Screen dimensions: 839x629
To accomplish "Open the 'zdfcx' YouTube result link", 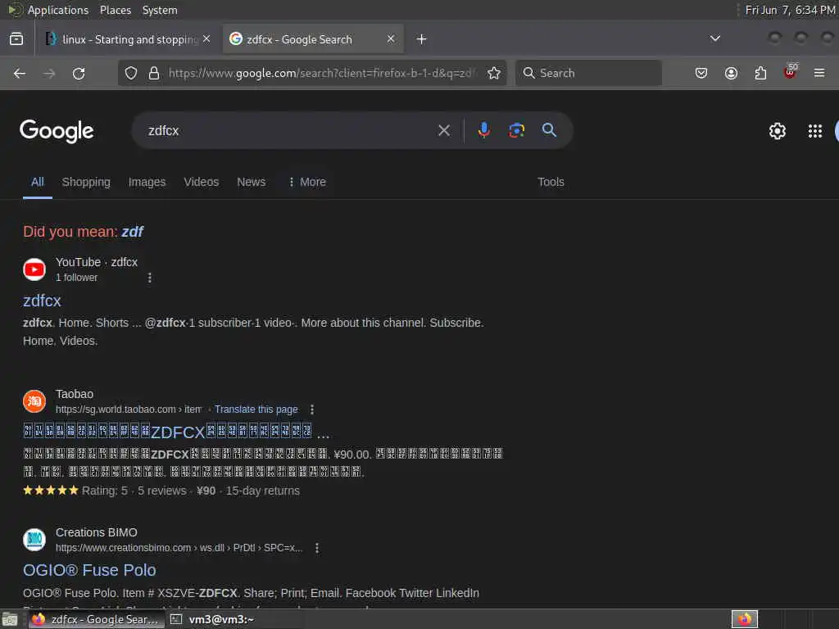I will click(43, 301).
